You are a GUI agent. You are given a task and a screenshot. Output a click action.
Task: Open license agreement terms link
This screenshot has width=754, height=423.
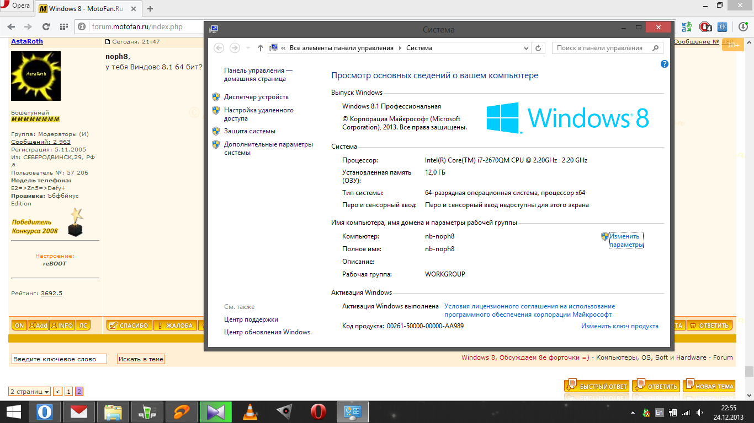coord(529,310)
